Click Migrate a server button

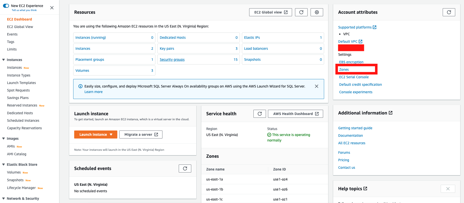[141, 134]
